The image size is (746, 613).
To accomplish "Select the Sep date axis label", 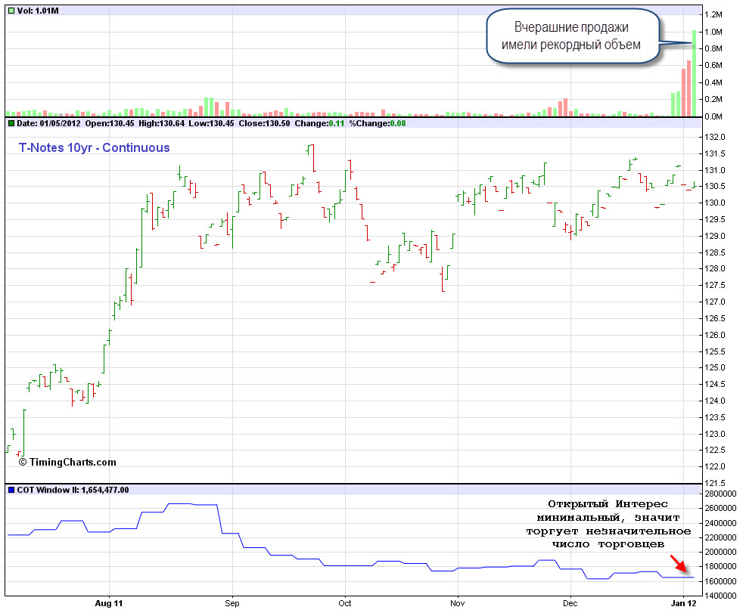I will coord(232,603).
